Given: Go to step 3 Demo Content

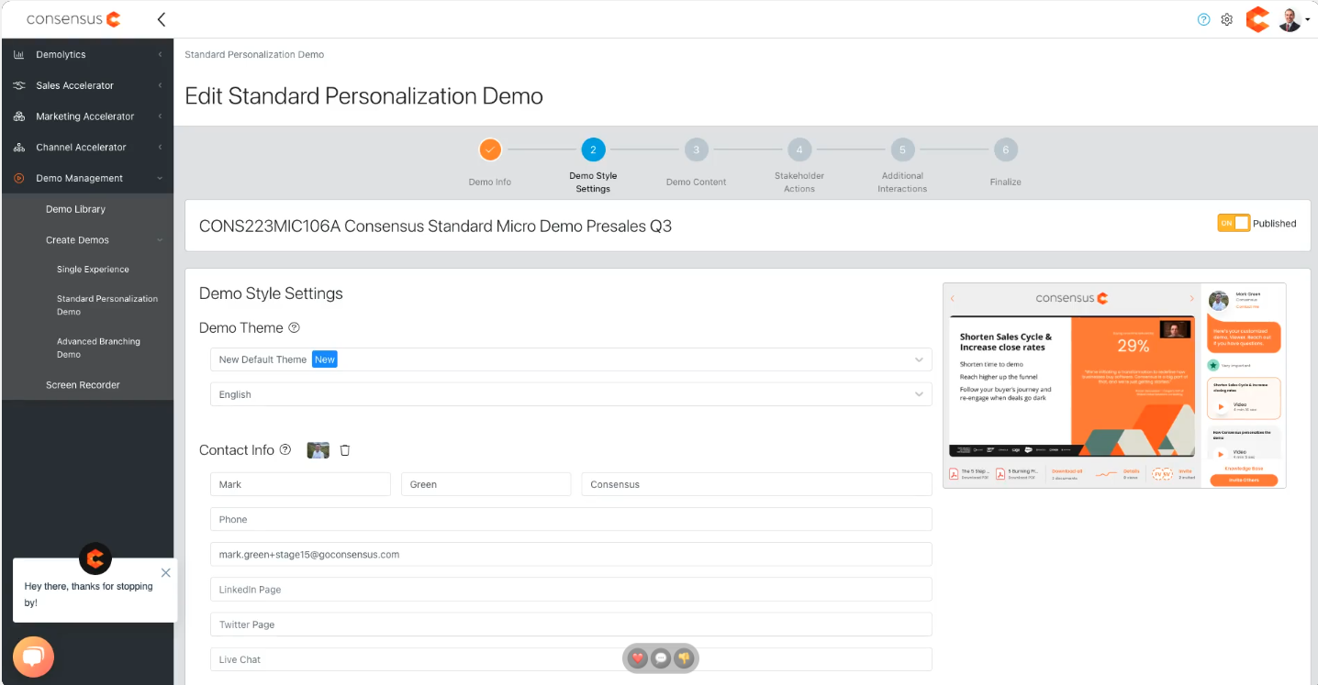Looking at the screenshot, I should pyautogui.click(x=696, y=149).
